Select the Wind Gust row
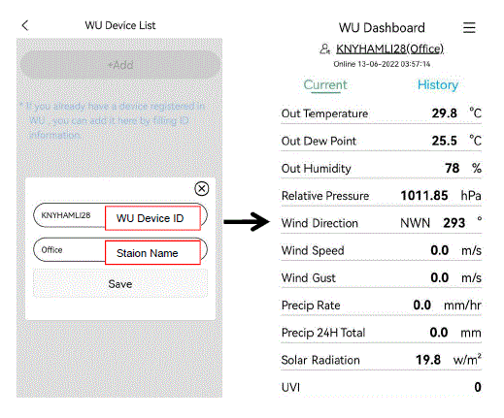This screenshot has width=504, height=418. pyautogui.click(x=381, y=277)
